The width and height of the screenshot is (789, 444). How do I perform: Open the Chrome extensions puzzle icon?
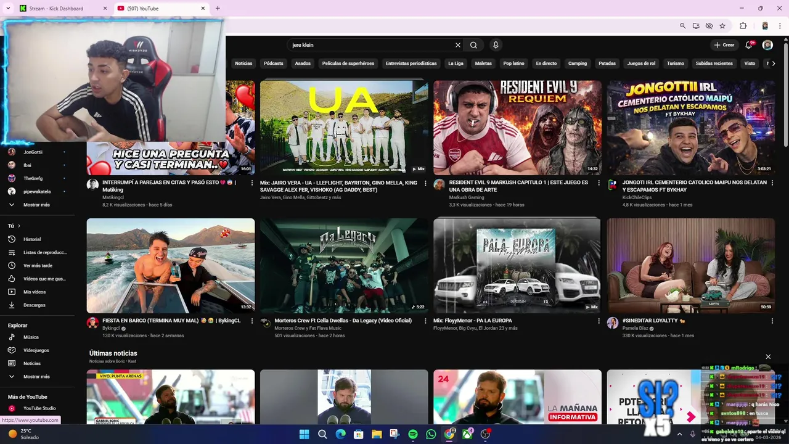coord(743,26)
